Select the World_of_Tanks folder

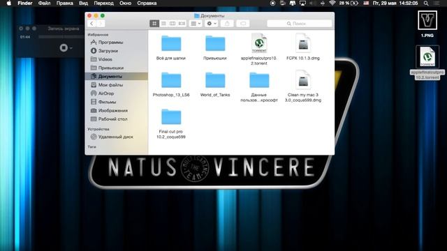pyautogui.click(x=215, y=80)
